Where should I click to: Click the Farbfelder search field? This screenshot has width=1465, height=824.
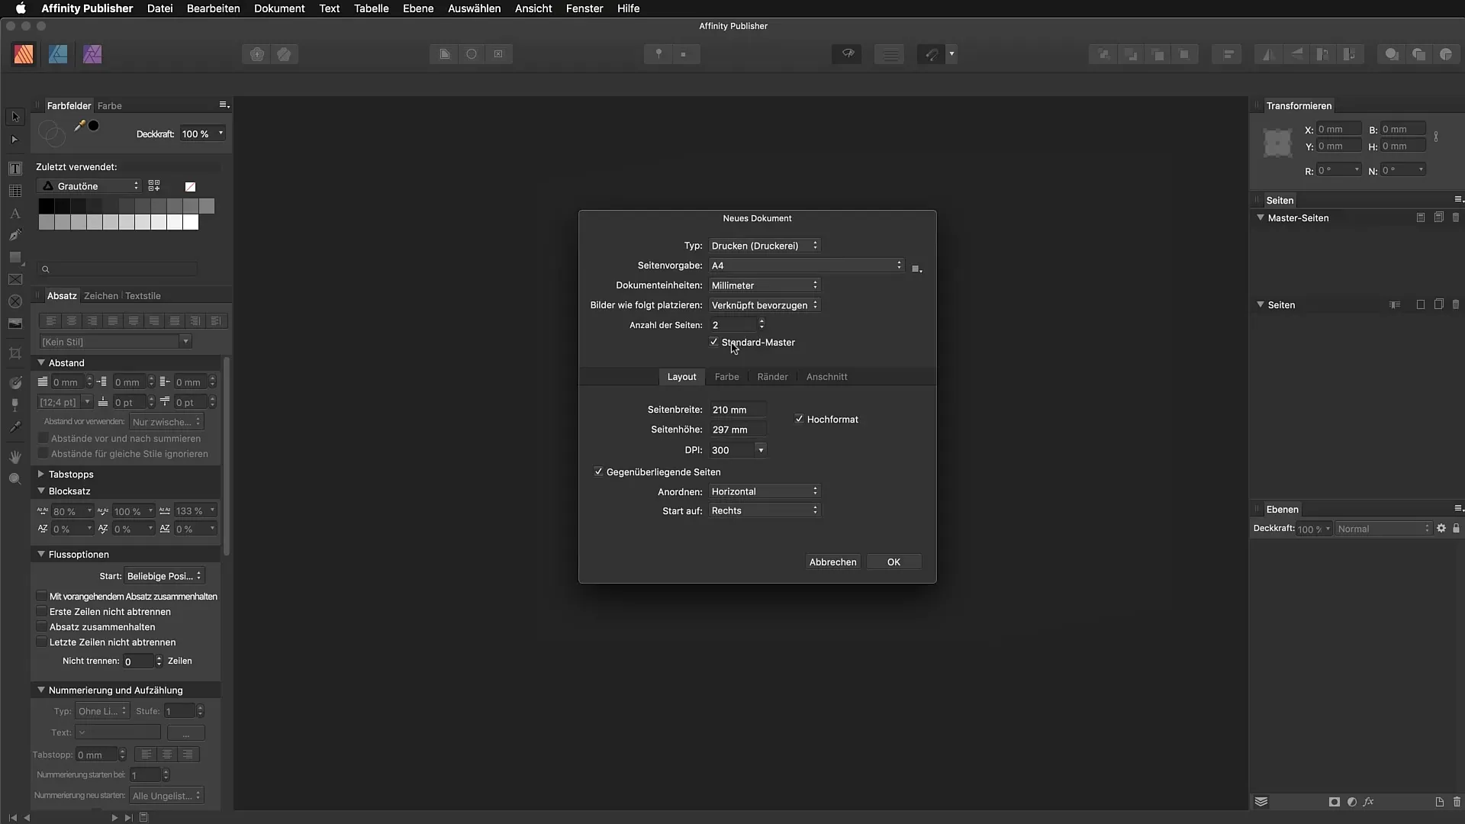[x=118, y=269]
